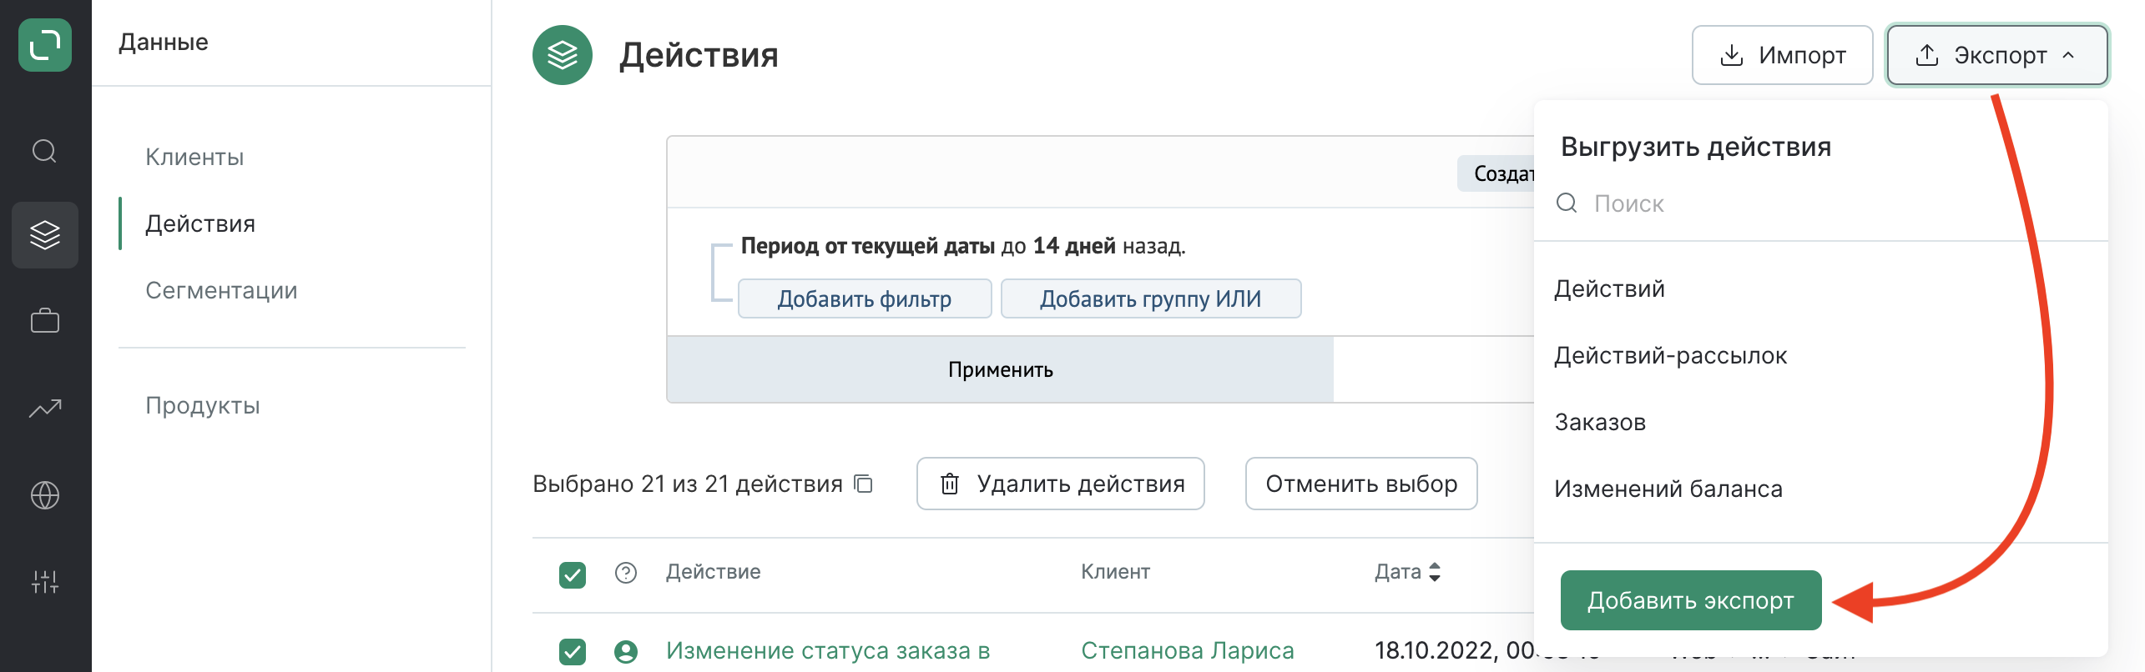Open Продукты in the Data menu
This screenshot has height=672, width=2145.
pyautogui.click(x=203, y=405)
